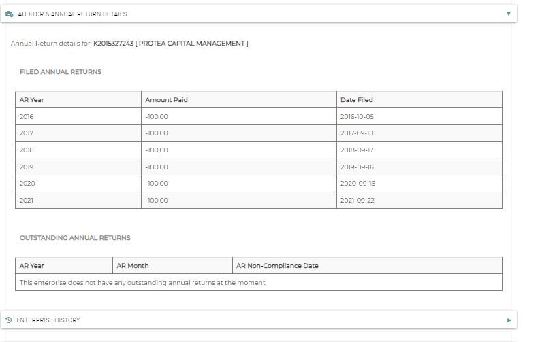Click the Auditor & Annual Return Details title
This screenshot has width=540, height=342.
tap(72, 14)
